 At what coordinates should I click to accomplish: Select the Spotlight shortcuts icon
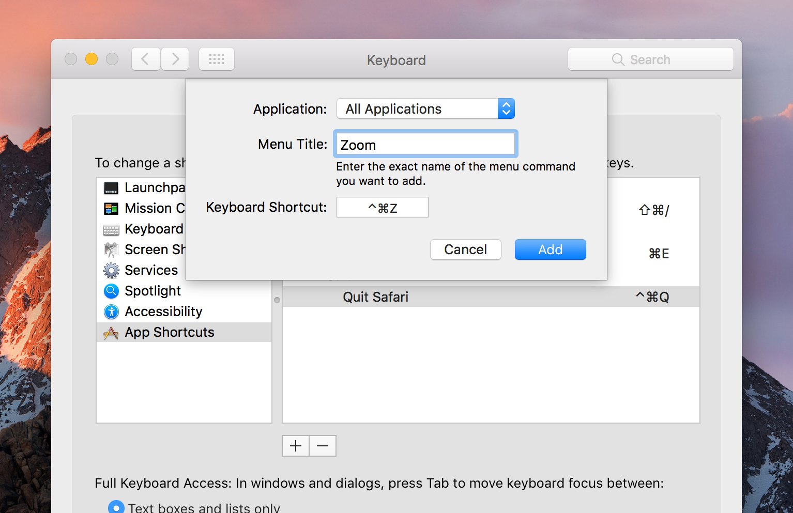click(111, 290)
